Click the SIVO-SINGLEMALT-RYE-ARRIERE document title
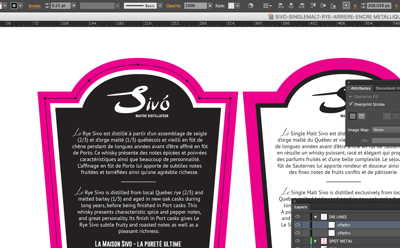This screenshot has width=400, height=248. click(x=337, y=16)
